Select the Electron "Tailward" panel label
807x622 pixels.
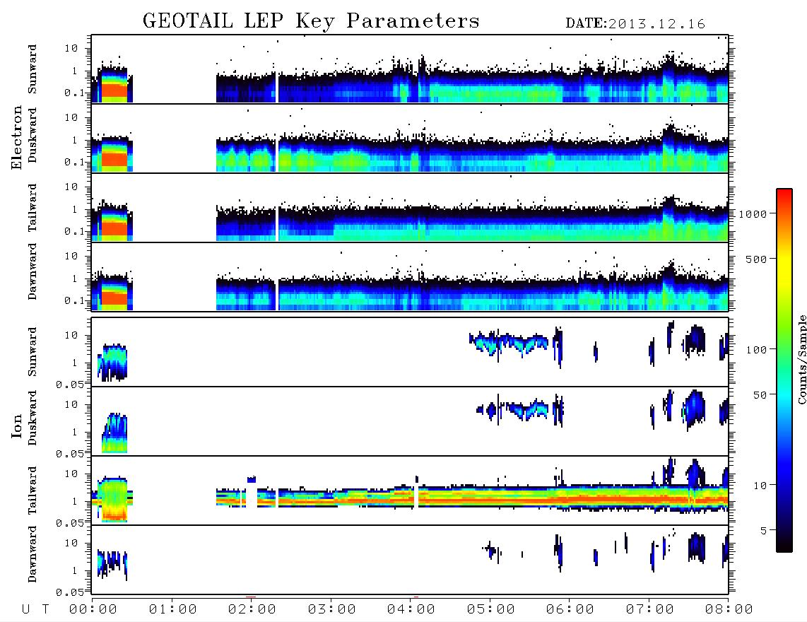(33, 208)
